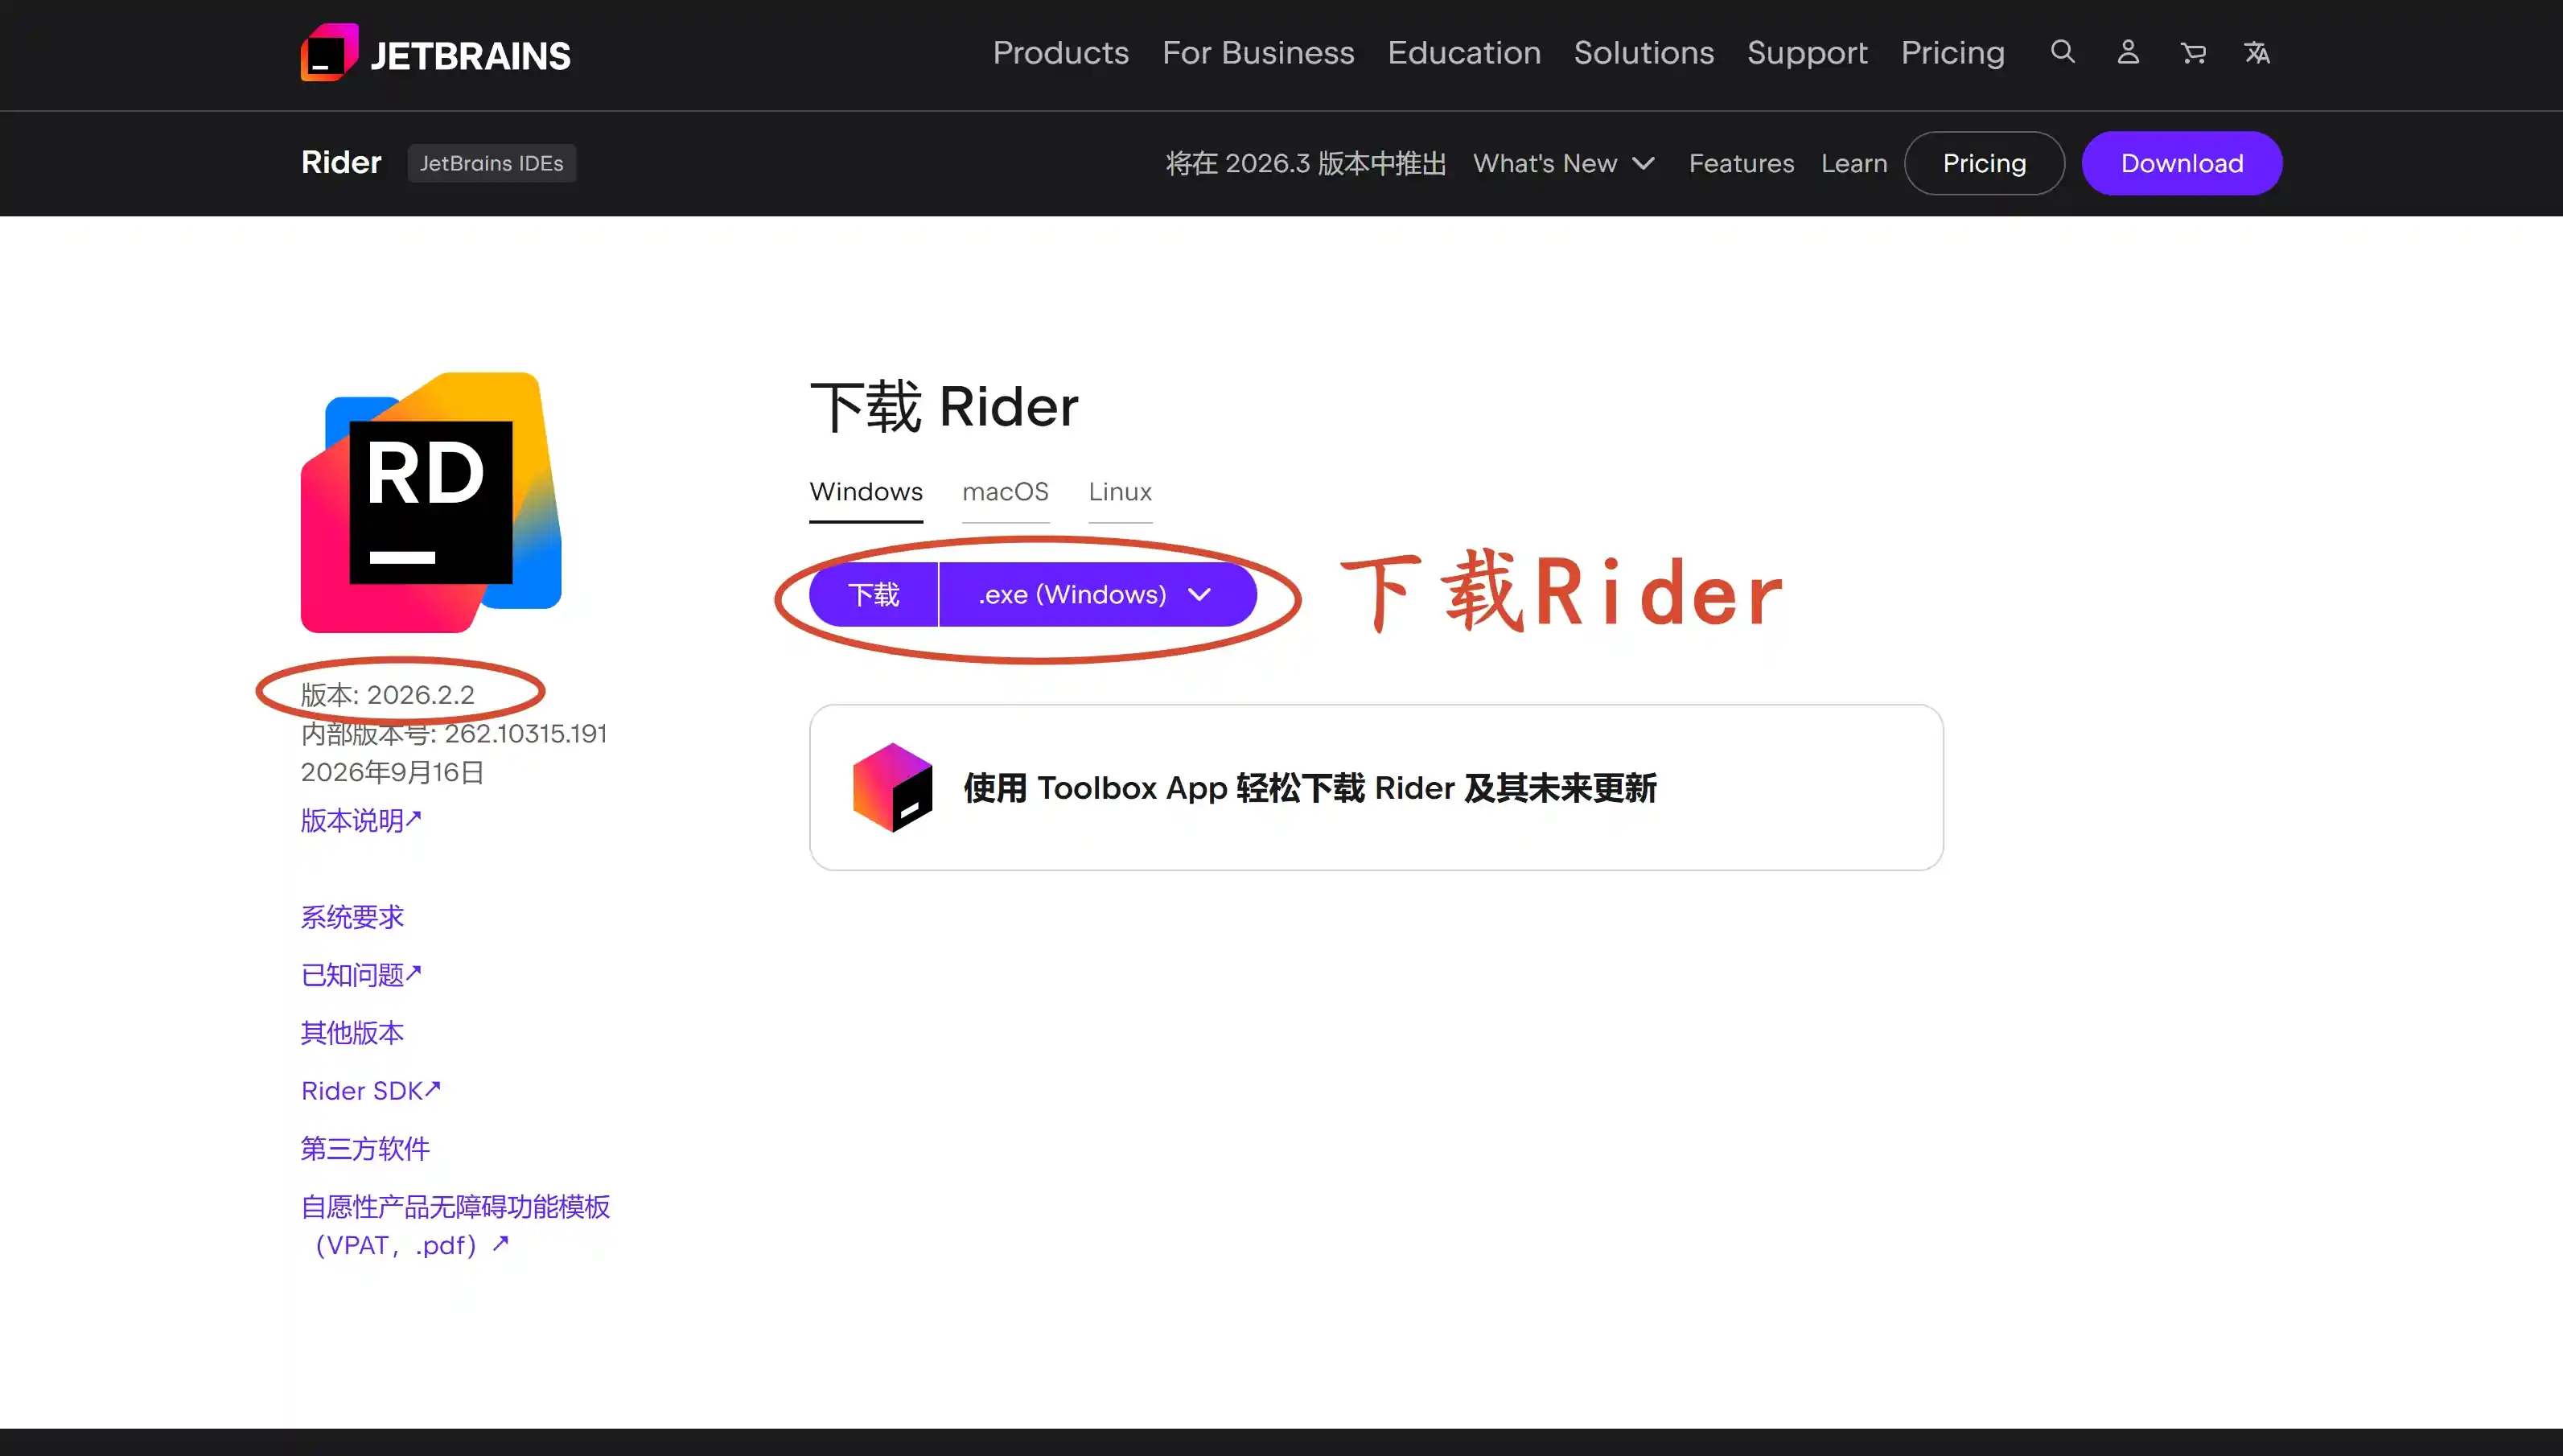This screenshot has height=1456, width=2563.
Task: Open the 自愿性产品无障碍功能模板 VPAT pdf link
Action: pos(455,1225)
